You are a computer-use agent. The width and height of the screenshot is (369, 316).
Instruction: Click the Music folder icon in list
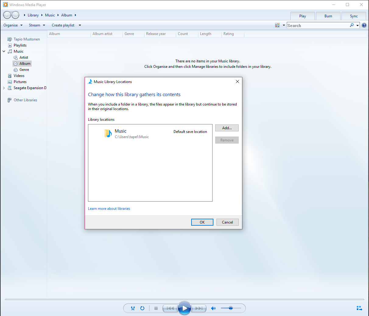[x=108, y=134]
